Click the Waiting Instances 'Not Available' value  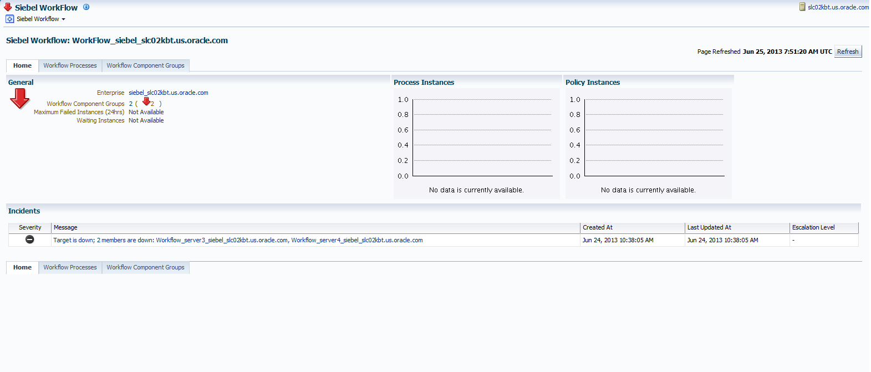point(146,120)
